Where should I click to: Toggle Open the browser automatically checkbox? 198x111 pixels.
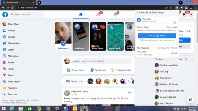click(x=142, y=40)
